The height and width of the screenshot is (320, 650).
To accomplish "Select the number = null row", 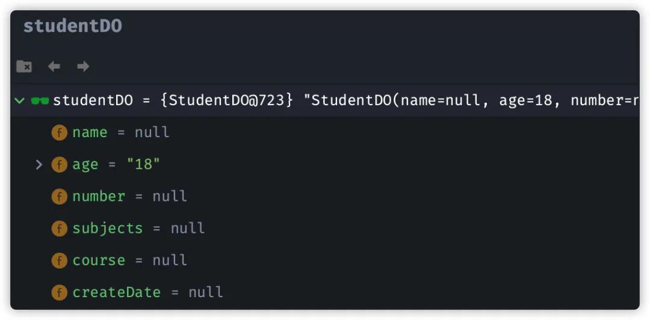I will tap(325, 197).
